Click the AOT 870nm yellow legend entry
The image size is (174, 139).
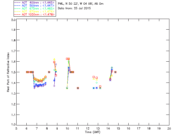tap(34, 11)
